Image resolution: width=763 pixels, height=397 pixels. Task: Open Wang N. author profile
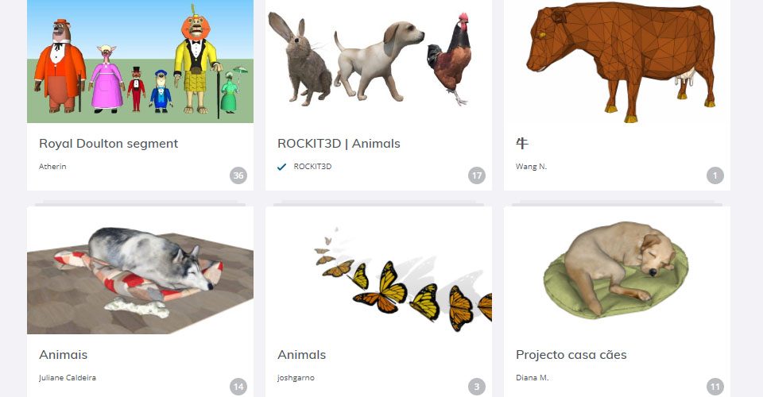(532, 166)
